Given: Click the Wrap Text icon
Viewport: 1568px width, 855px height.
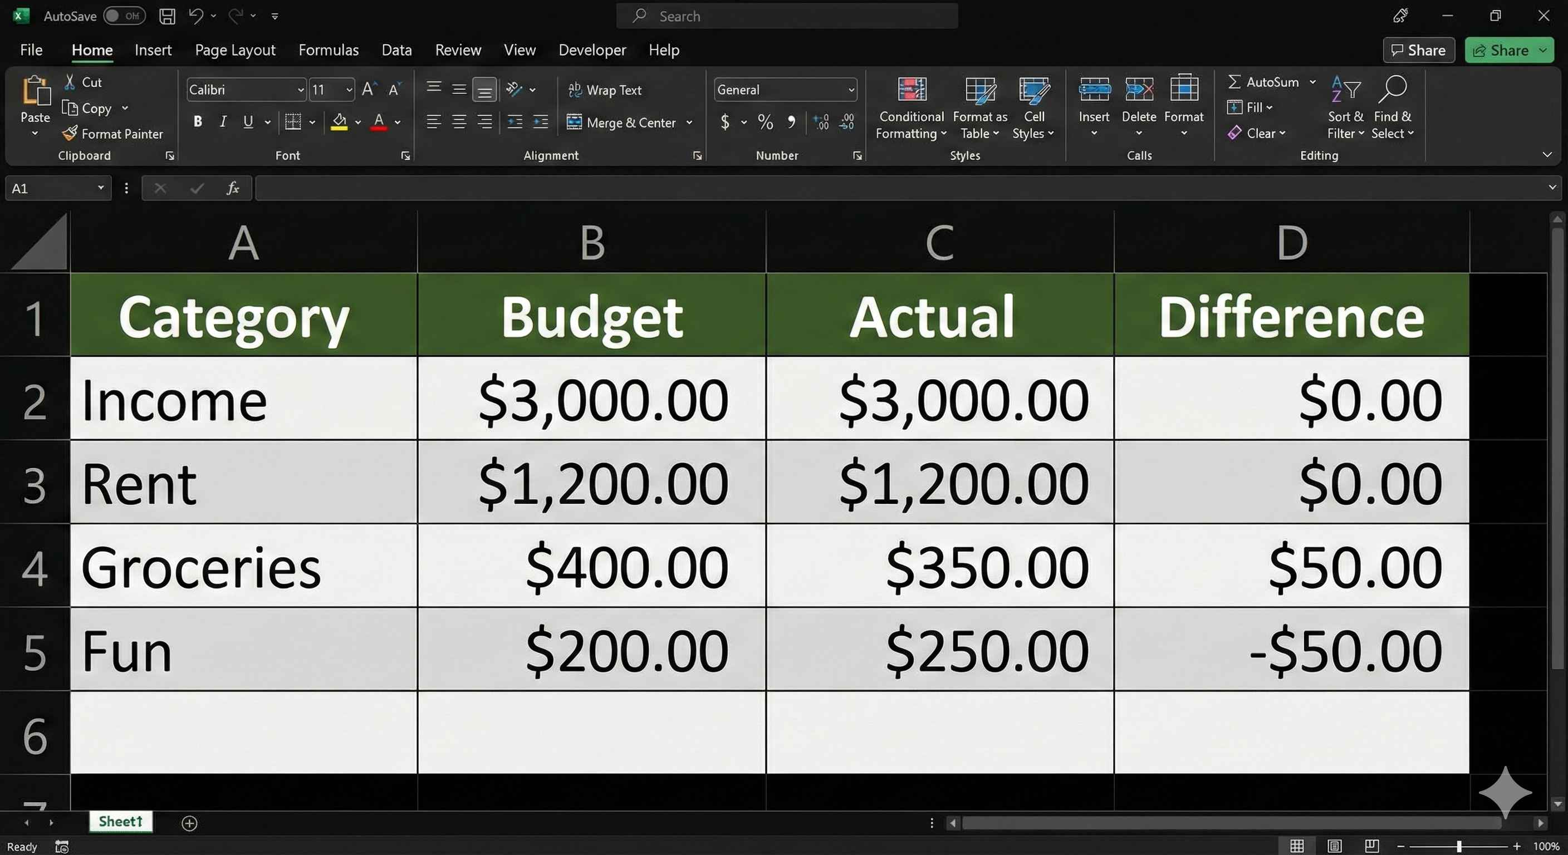Looking at the screenshot, I should [574, 90].
